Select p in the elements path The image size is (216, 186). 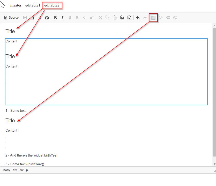coord(27,170)
